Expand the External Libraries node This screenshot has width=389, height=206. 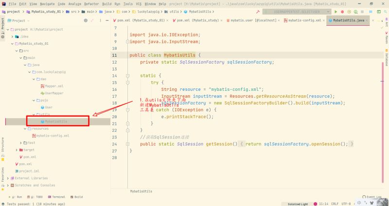pyautogui.click(x=8, y=178)
